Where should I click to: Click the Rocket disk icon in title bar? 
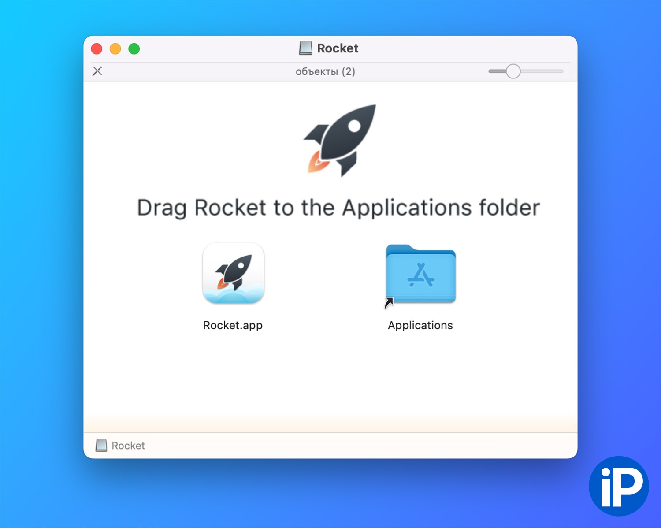click(x=305, y=48)
